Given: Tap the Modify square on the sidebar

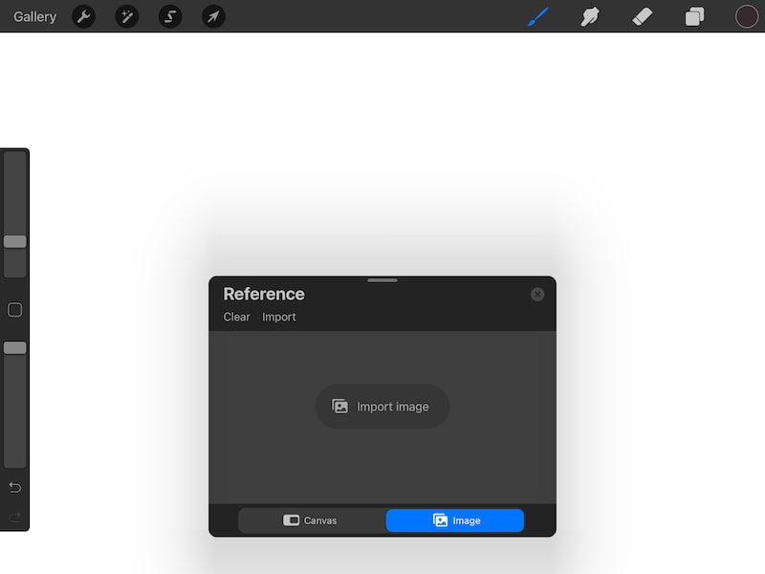Looking at the screenshot, I should coord(13,309).
